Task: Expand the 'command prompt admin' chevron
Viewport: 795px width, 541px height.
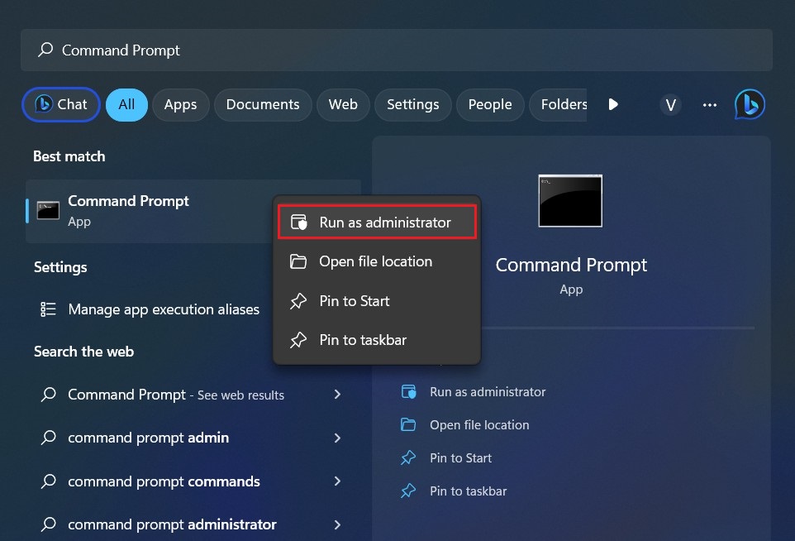Action: [x=338, y=438]
